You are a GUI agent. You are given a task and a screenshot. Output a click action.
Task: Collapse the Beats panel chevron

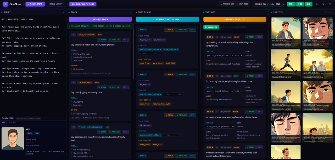click(x=131, y=12)
